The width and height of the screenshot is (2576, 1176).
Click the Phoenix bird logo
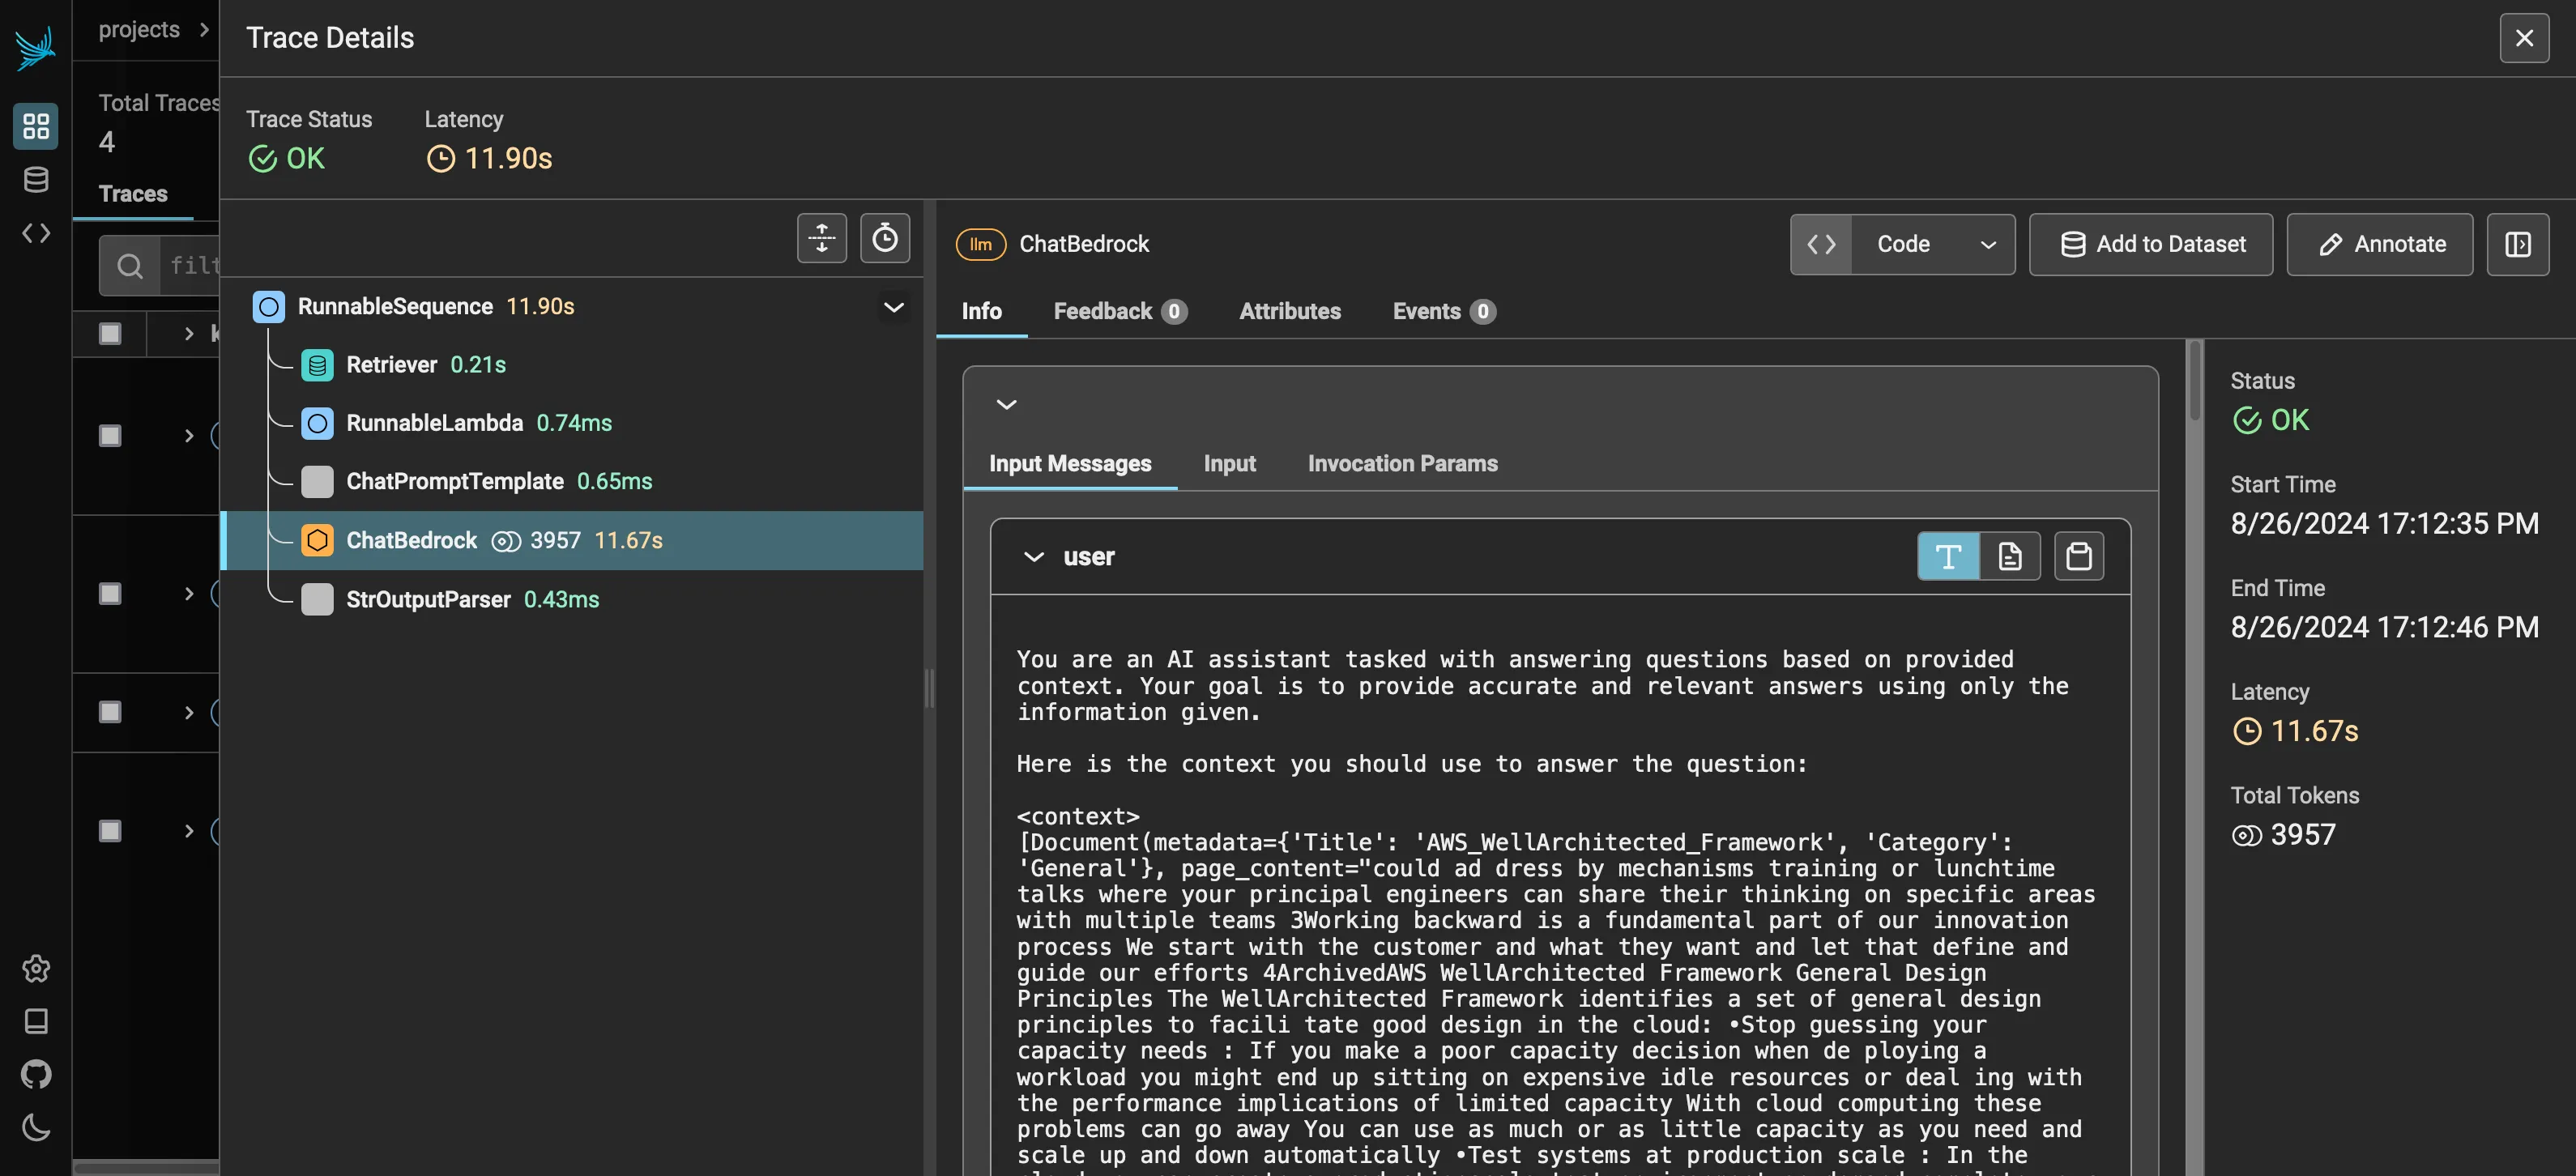(x=36, y=47)
